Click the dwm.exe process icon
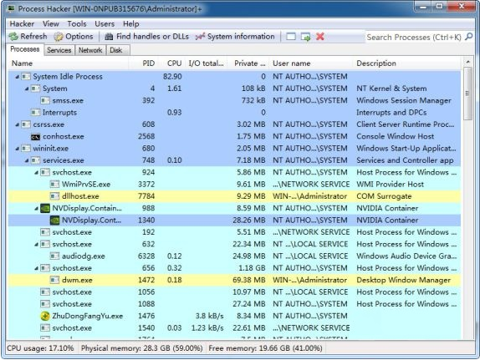480x360 pixels. pos(55,280)
